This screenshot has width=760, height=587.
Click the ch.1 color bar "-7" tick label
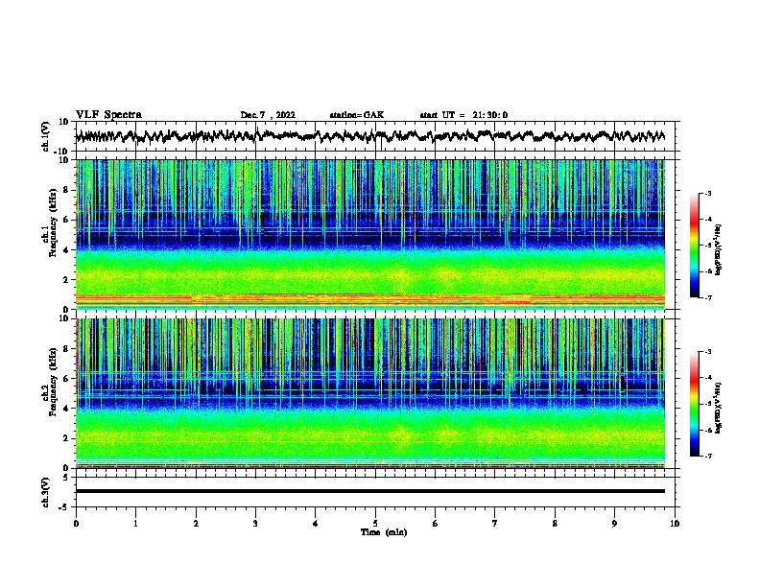coord(708,297)
